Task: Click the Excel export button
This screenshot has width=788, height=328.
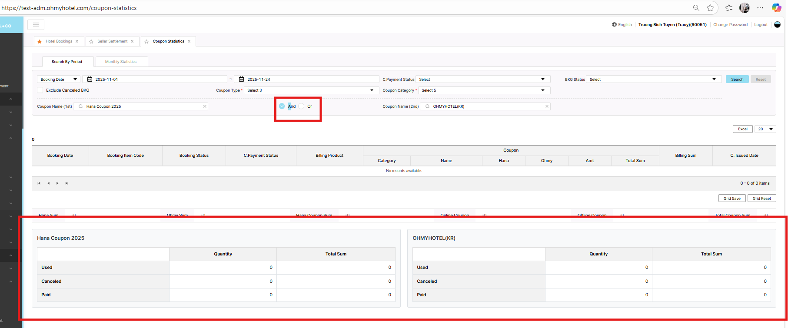Action: (x=742, y=129)
